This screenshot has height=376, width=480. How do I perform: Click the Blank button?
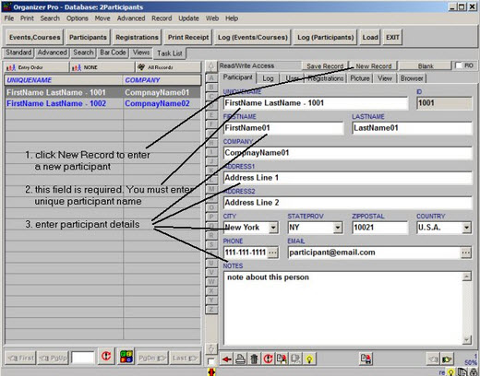point(426,66)
